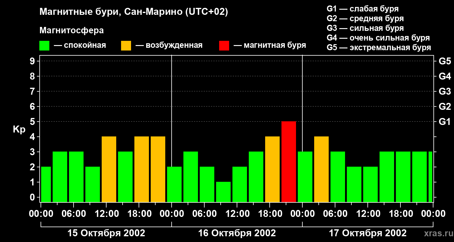Click the "Магнитосфера" heading
This screenshot has height=242, width=454.
click(72, 31)
